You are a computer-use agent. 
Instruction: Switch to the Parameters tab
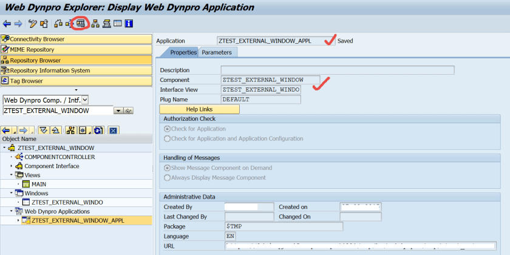(217, 53)
